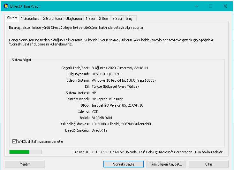Image resolution: width=234 pixels, height=170 pixels.
Task: Click the DxDiag 10.00.18362.0387 version text
Action: pos(105,152)
